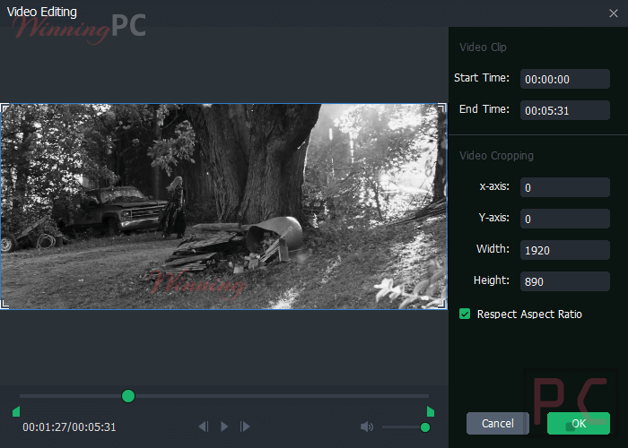Play the video preview
The image size is (628, 448).
224,426
